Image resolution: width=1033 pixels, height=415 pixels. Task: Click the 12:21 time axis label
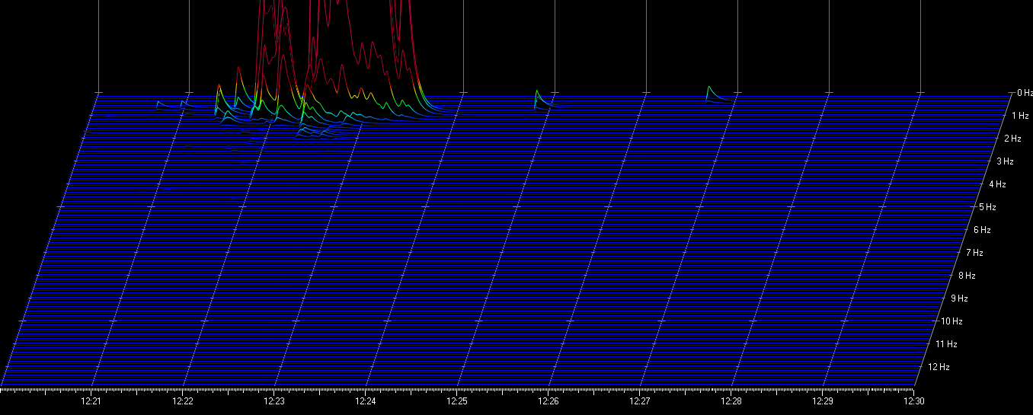click(91, 401)
